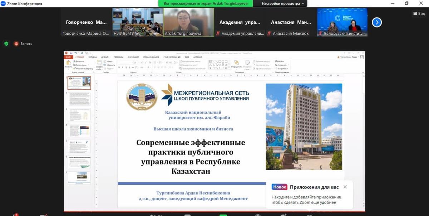Click the Paste (Вставить) clipboard icon

click(x=68, y=63)
